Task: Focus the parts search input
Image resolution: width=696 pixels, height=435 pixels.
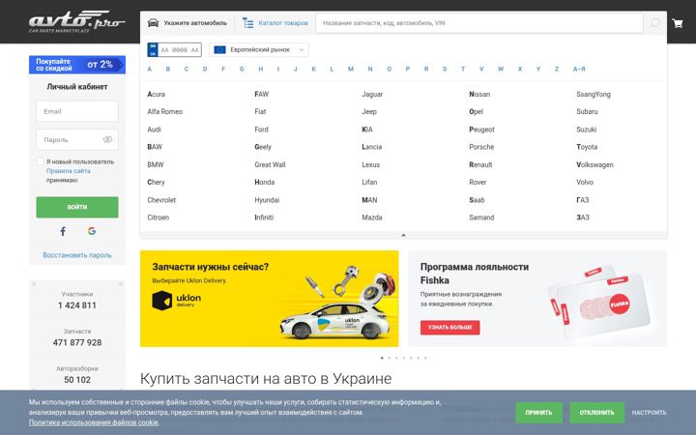Action: 479,23
